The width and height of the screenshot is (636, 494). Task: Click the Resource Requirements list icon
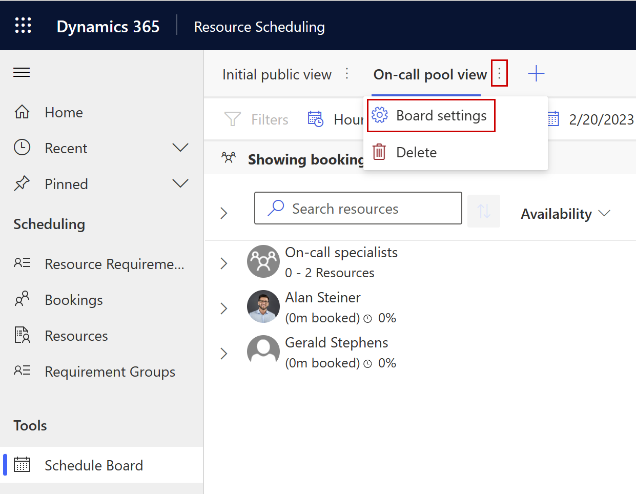point(22,263)
